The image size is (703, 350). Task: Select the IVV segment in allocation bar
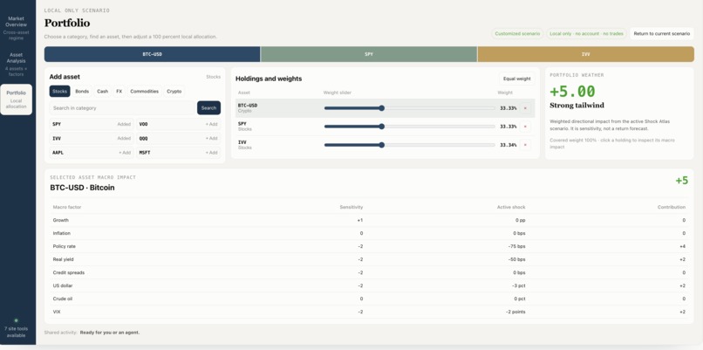(x=586, y=54)
